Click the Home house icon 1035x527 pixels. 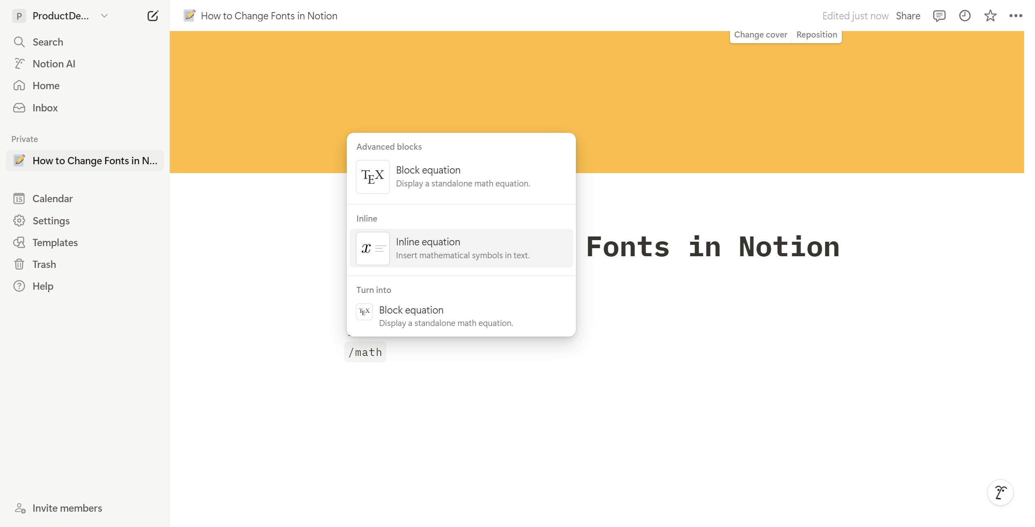click(19, 86)
